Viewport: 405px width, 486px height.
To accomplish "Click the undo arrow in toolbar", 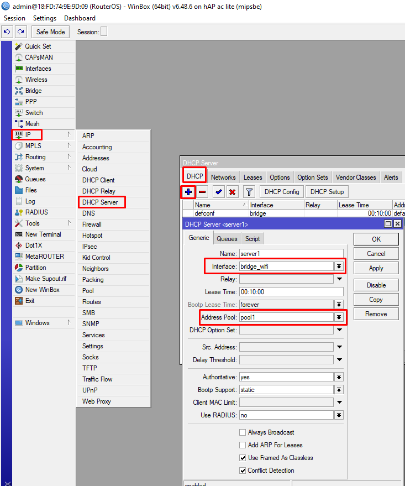I will (x=7, y=32).
